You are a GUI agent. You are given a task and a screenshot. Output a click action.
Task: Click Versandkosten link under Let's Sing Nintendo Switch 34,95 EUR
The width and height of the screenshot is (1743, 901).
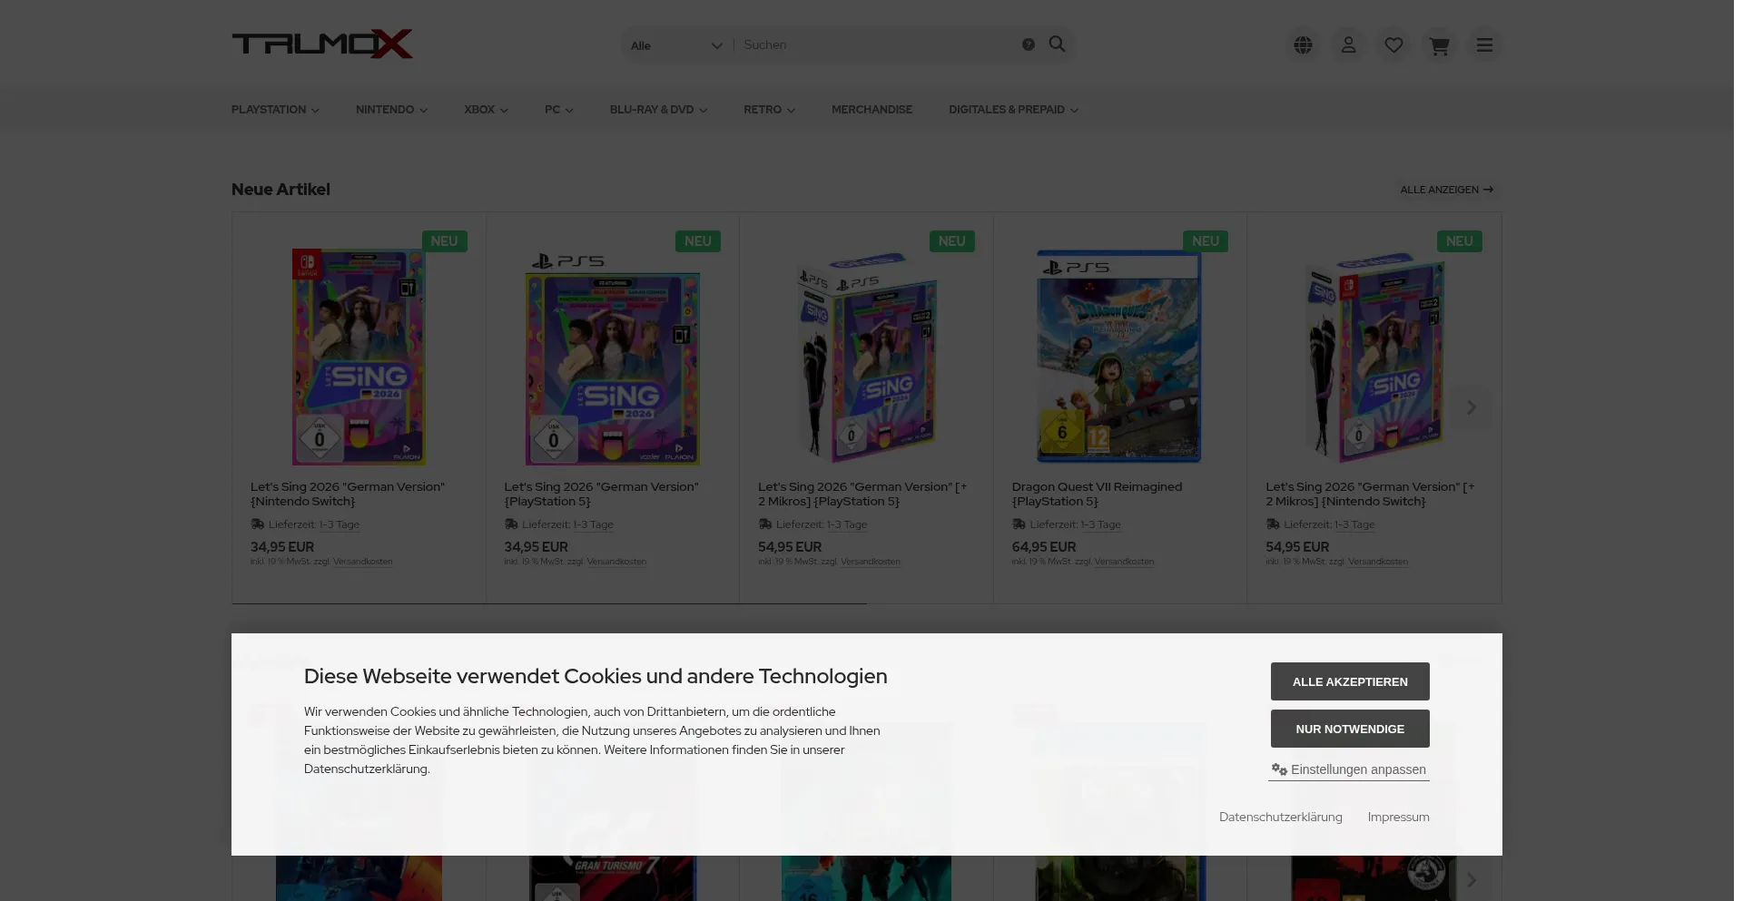362,562
